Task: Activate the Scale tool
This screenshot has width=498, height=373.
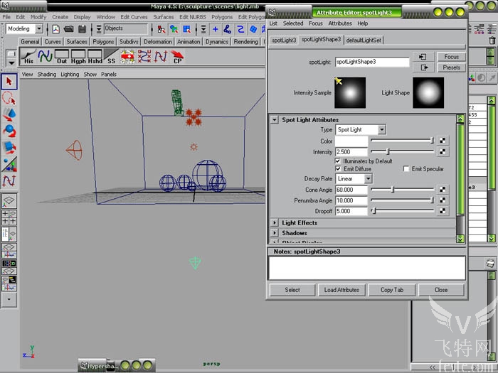Action: pyautogui.click(x=9, y=148)
